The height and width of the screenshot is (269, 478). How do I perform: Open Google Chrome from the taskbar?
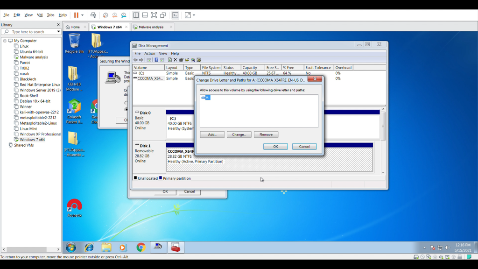tap(141, 248)
